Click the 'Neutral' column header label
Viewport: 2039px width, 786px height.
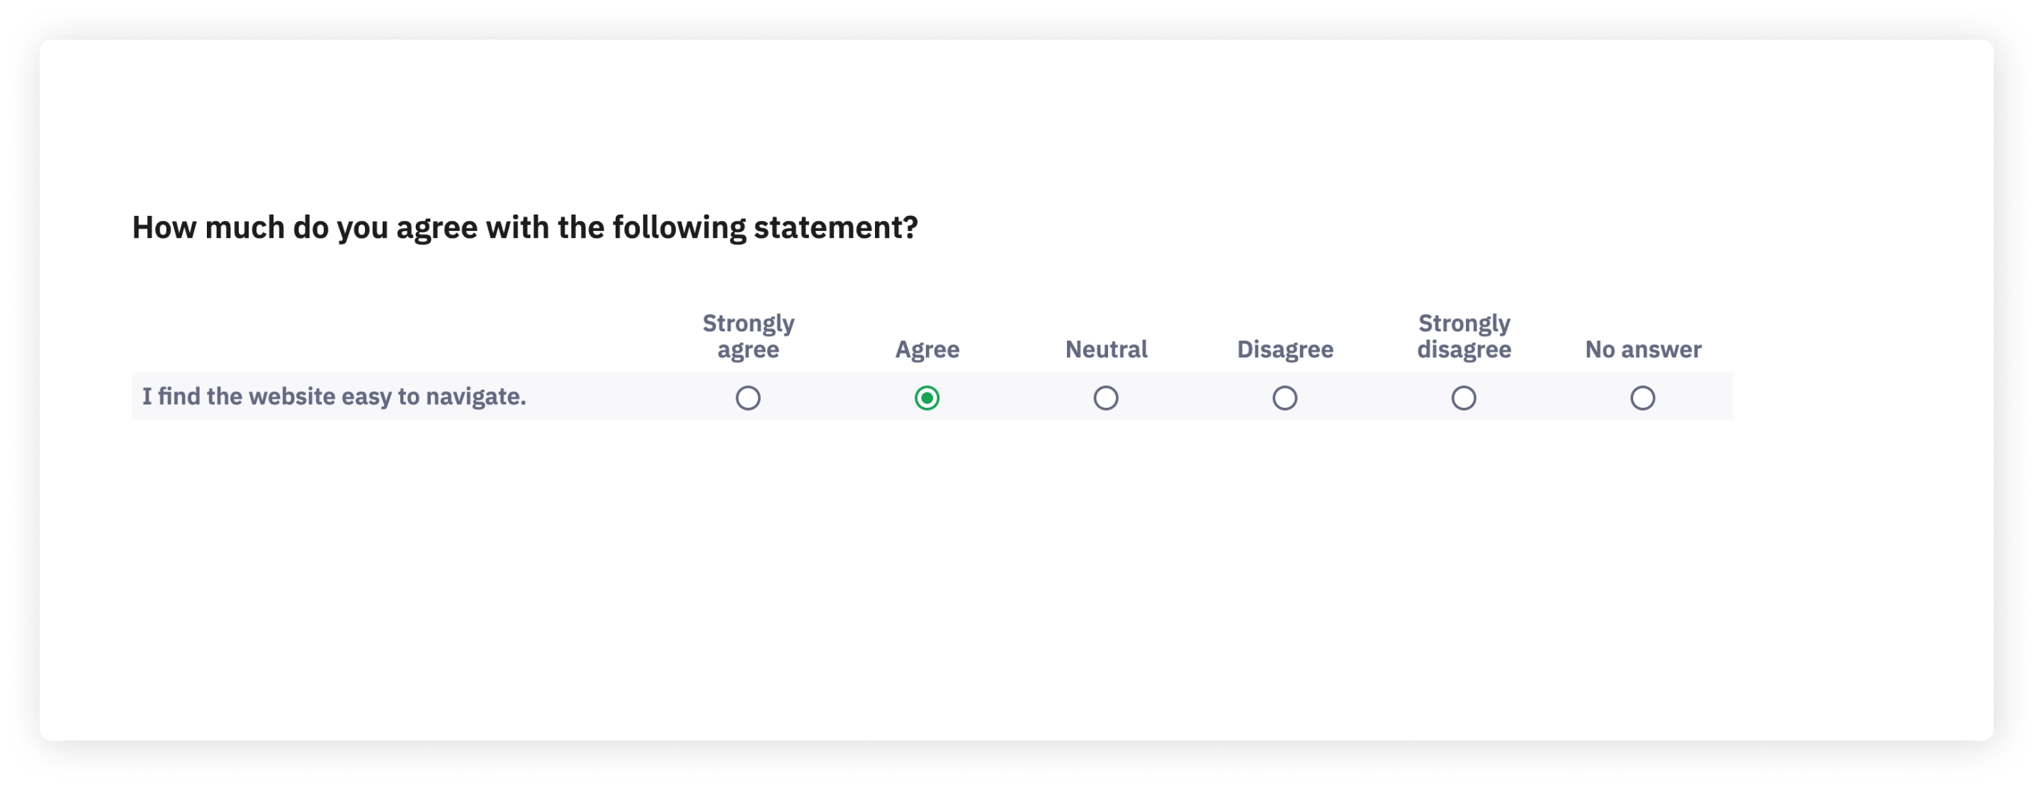click(x=1106, y=350)
